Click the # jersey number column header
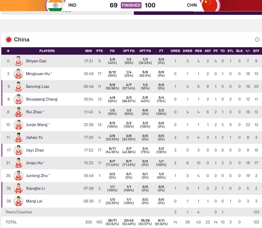This screenshot has height=228, width=262. [x=8, y=51]
